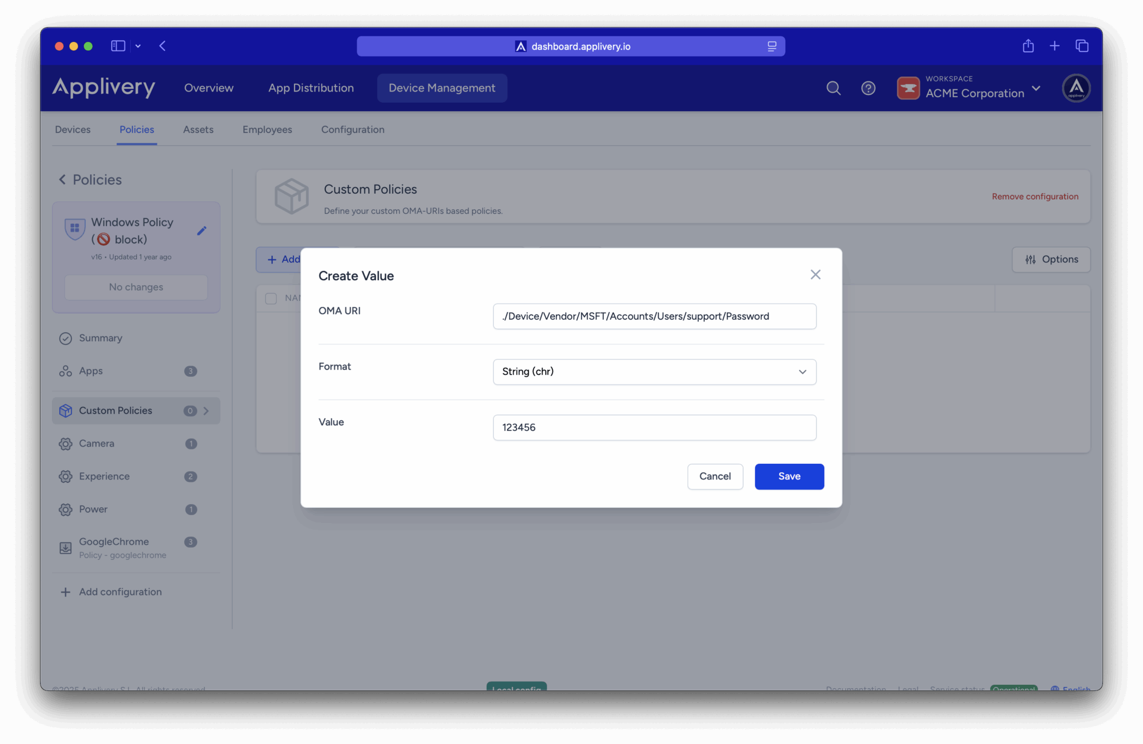This screenshot has height=744, width=1143.
Task: Click the pencil edit icon for Windows Policy
Action: (x=201, y=231)
